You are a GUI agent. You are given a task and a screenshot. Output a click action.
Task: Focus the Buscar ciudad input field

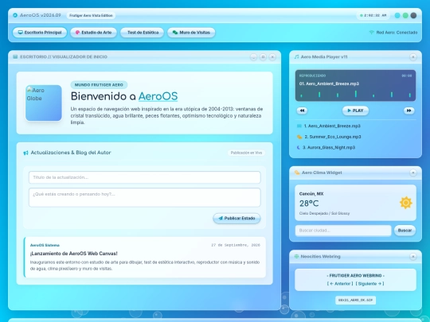click(343, 231)
